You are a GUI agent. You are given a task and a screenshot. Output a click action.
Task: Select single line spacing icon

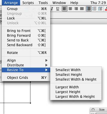pos(89,9)
